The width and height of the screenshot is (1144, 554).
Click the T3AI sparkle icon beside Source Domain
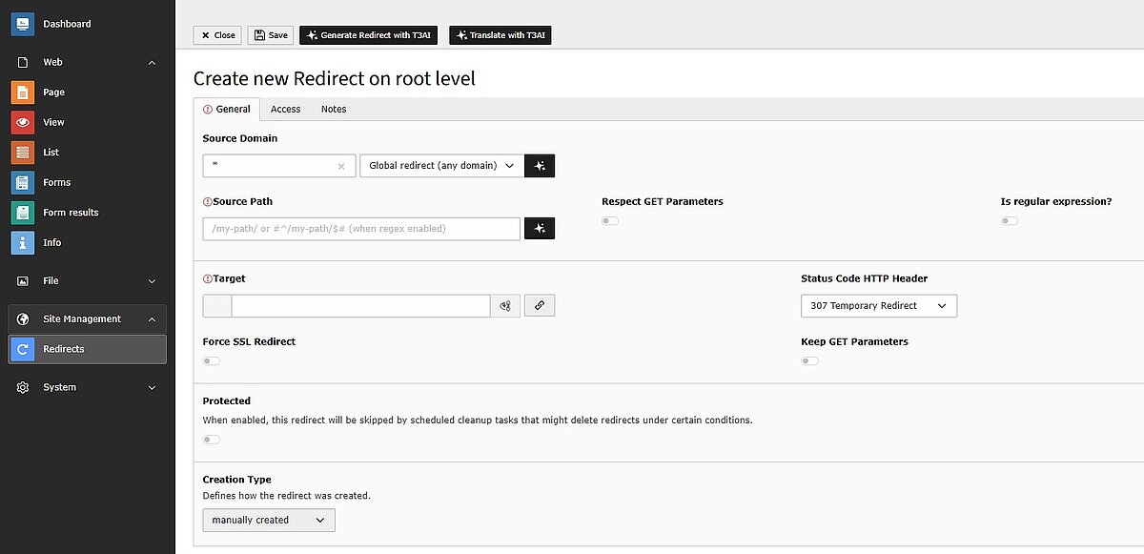pyautogui.click(x=540, y=165)
